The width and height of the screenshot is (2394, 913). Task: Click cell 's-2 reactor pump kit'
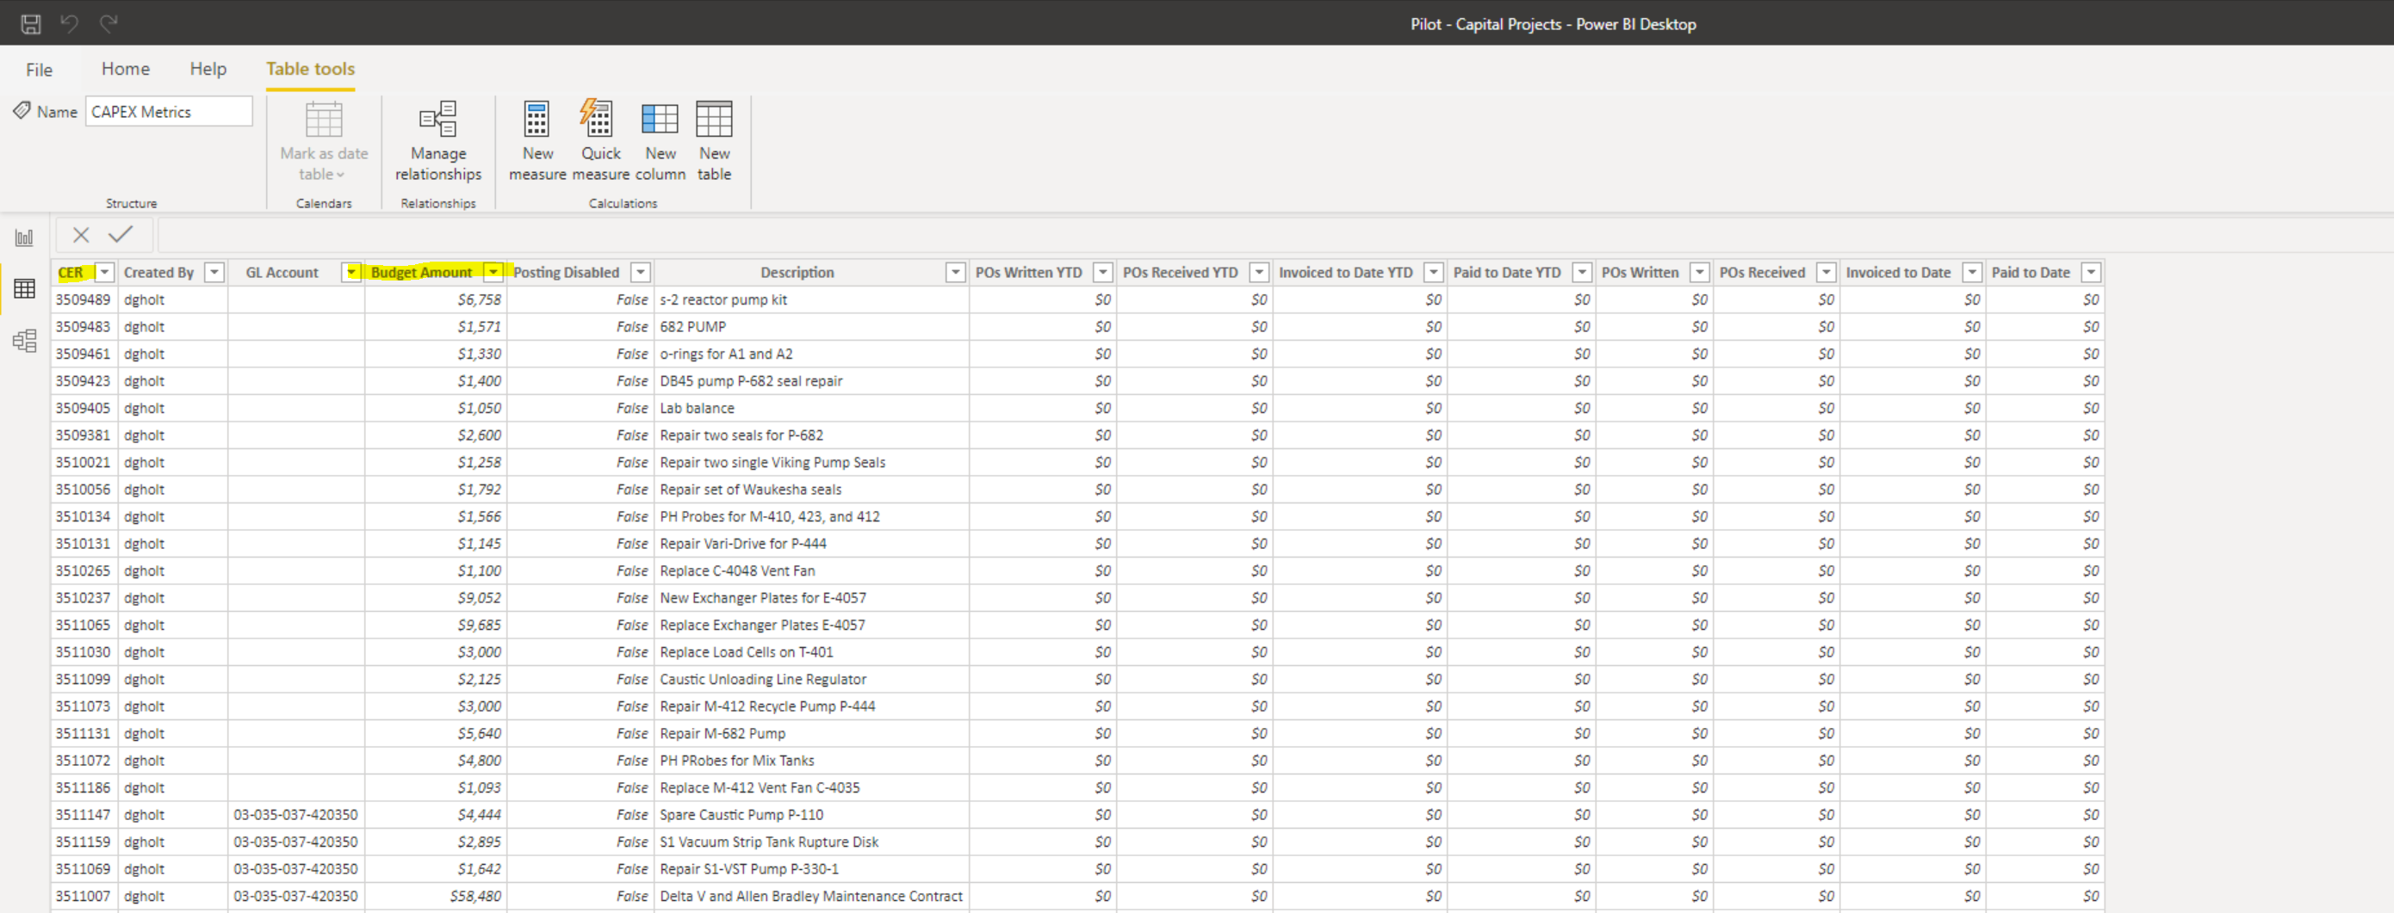[811, 300]
